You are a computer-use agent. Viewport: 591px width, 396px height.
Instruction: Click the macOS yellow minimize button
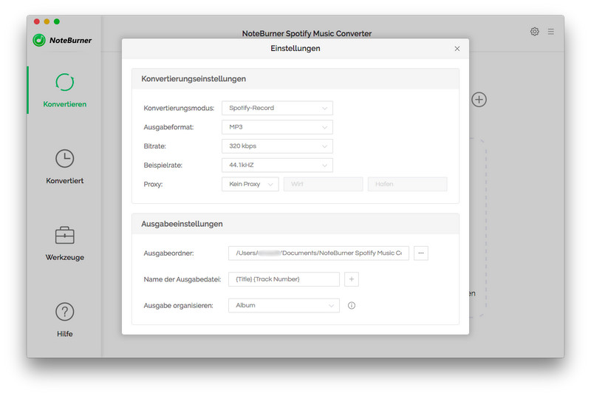tap(47, 21)
